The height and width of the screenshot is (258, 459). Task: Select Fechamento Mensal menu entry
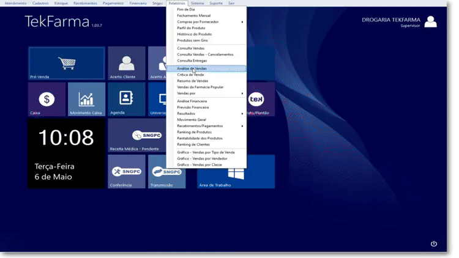193,15
